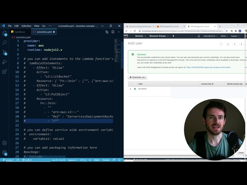Screen dimensions: 247x185
Task: Click the Close button on Add user page
Action: pos(241,153)
